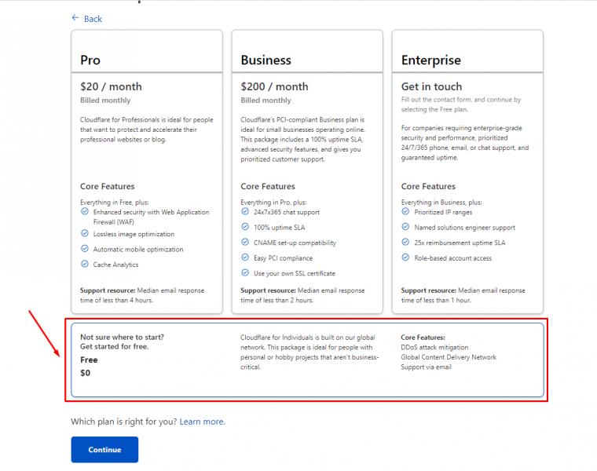The width and height of the screenshot is (597, 471).
Task: Click 'Use your own SSL certificate' text
Action: (x=295, y=273)
